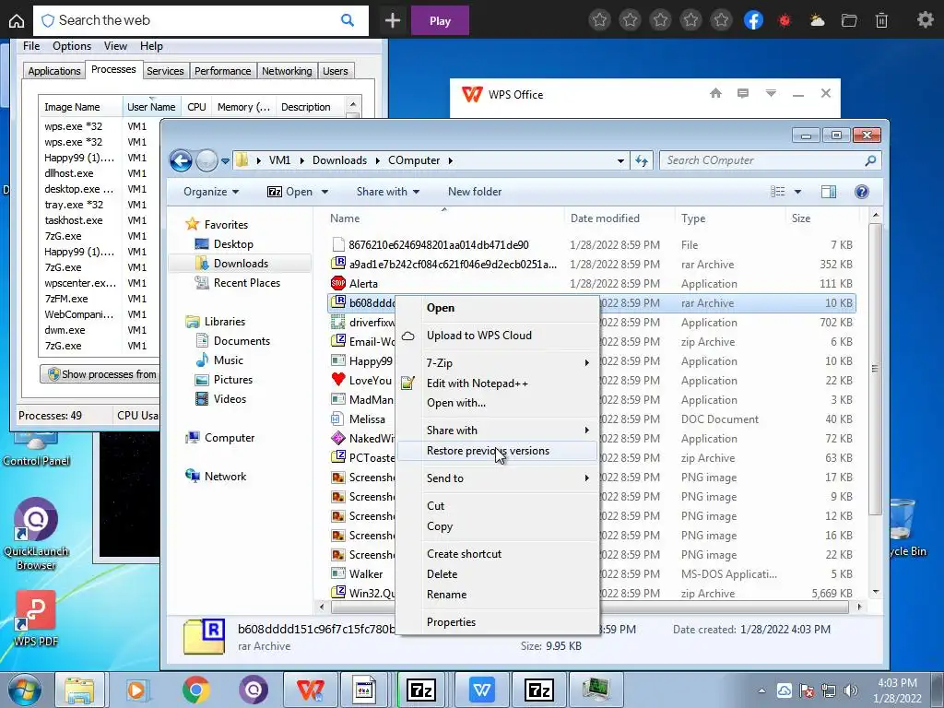Select the LoveYou heart file icon
This screenshot has height=708, width=944.
pos(338,380)
